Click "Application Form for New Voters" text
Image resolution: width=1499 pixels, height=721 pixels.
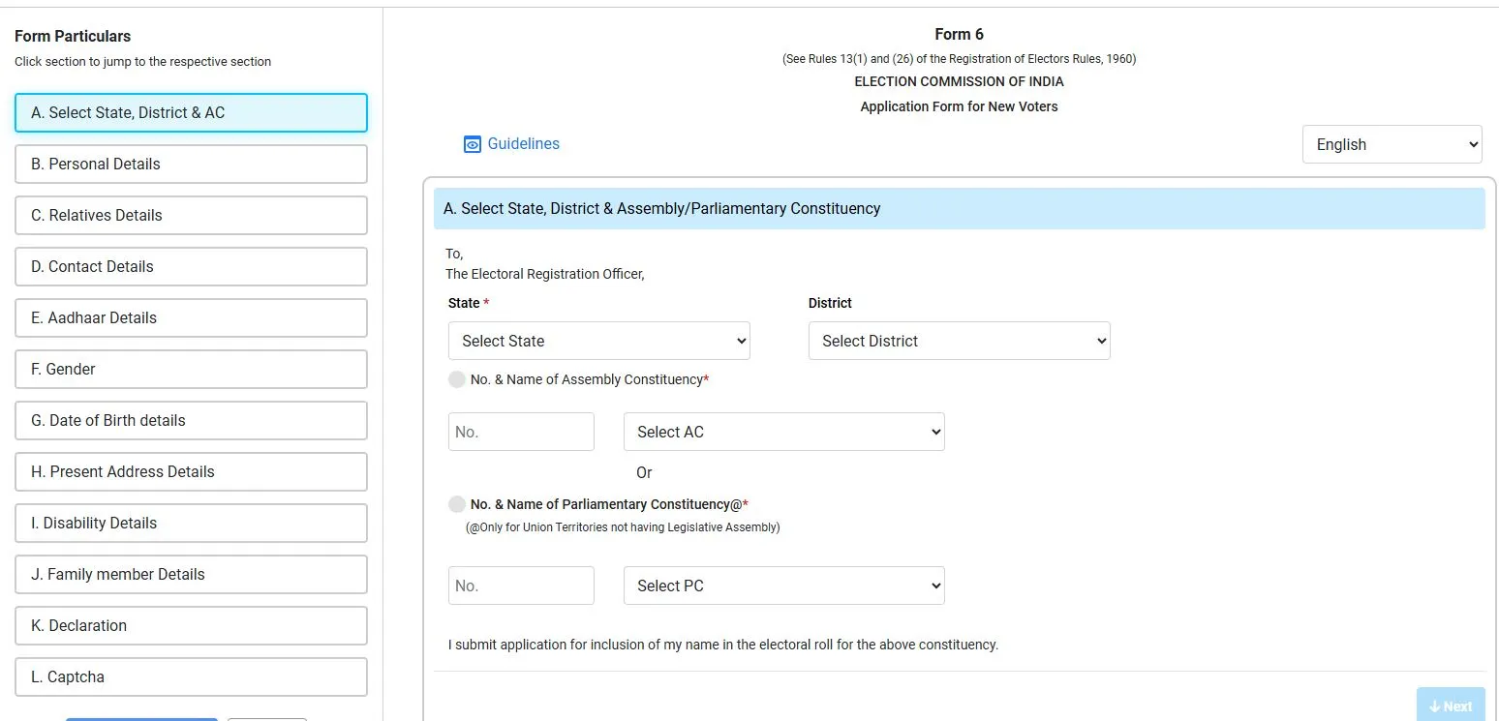(x=959, y=106)
